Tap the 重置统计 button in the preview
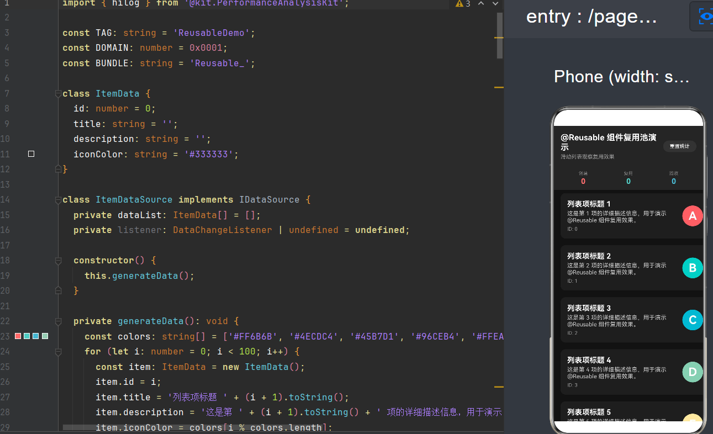The height and width of the screenshot is (434, 713). tap(679, 146)
